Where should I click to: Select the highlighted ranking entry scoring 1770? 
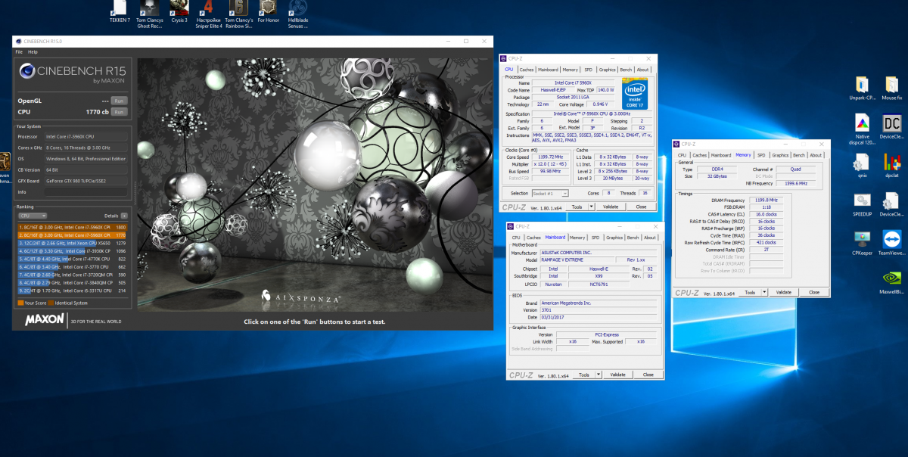click(x=72, y=235)
